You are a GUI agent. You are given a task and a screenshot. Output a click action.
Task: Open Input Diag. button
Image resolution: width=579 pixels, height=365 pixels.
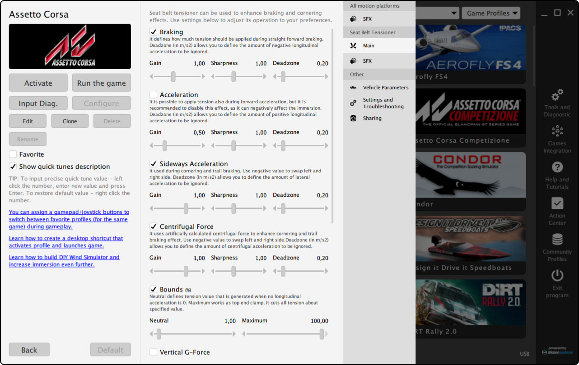[38, 103]
